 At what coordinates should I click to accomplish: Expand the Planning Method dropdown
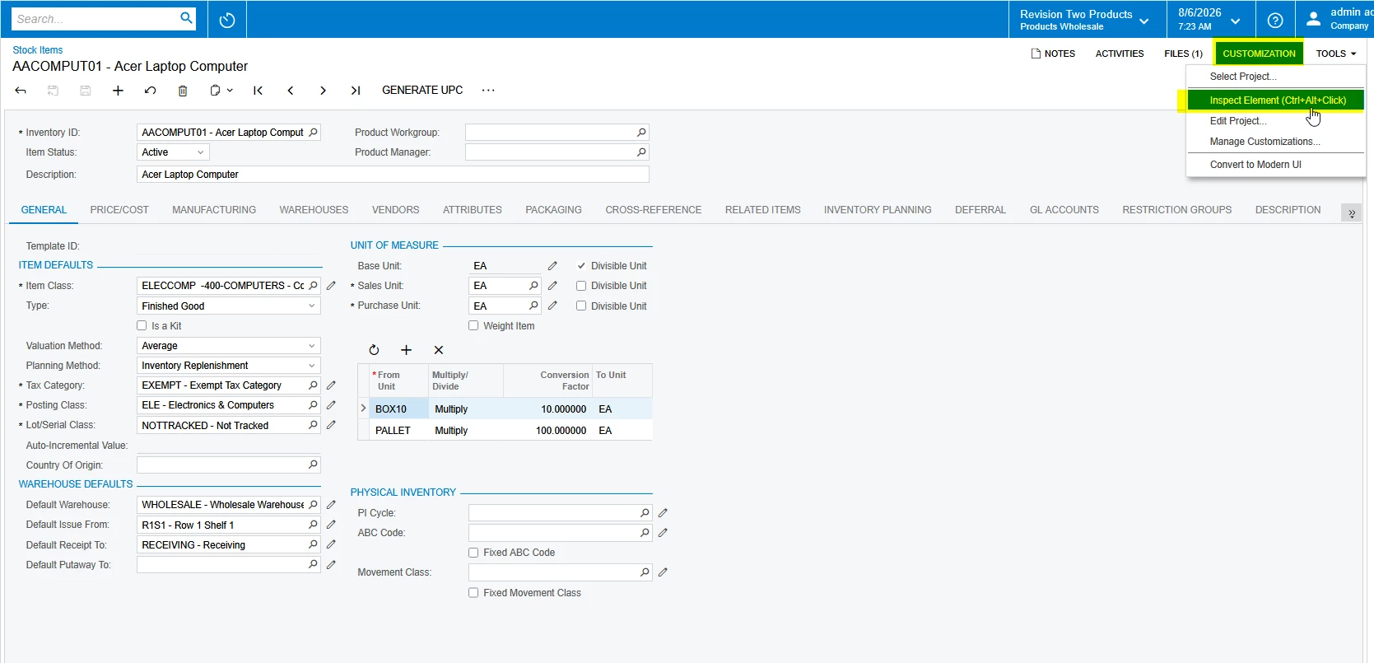[229, 366]
